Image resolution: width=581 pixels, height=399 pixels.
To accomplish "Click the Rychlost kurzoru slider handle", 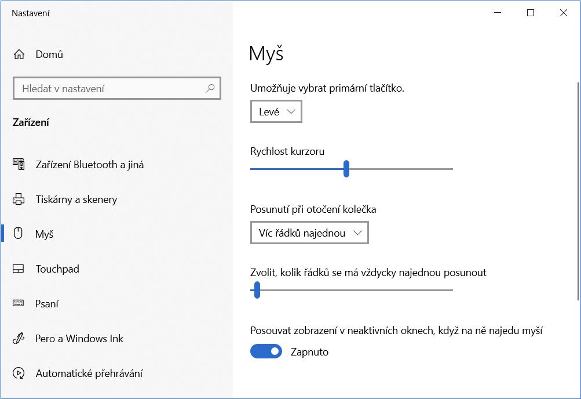I will coord(346,169).
